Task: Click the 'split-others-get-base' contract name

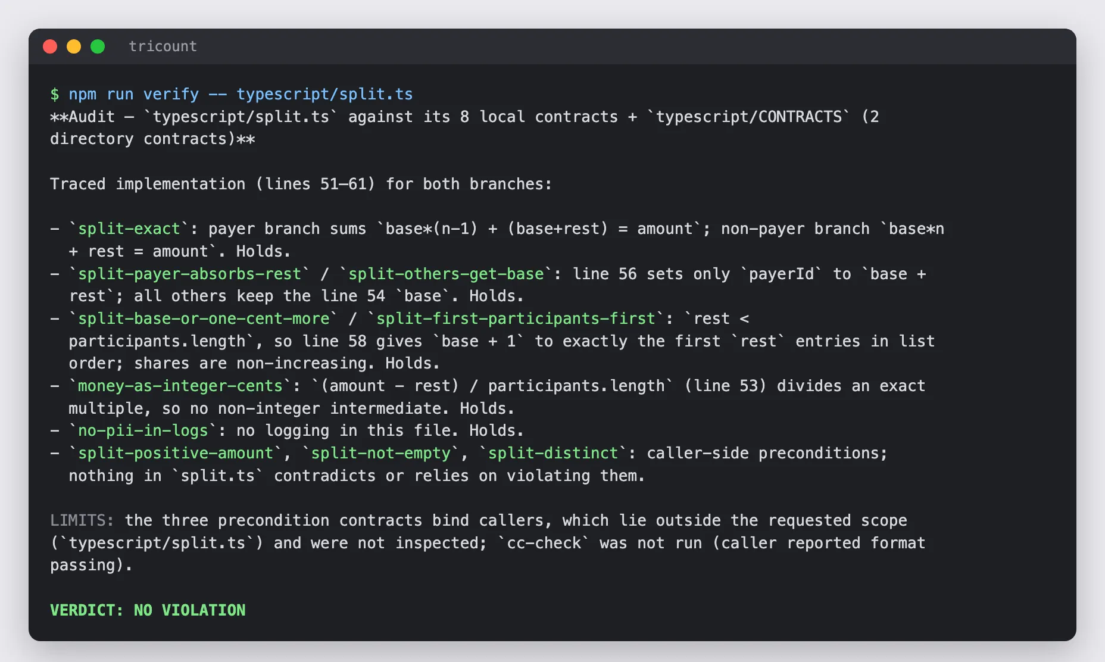Action: 446,274
